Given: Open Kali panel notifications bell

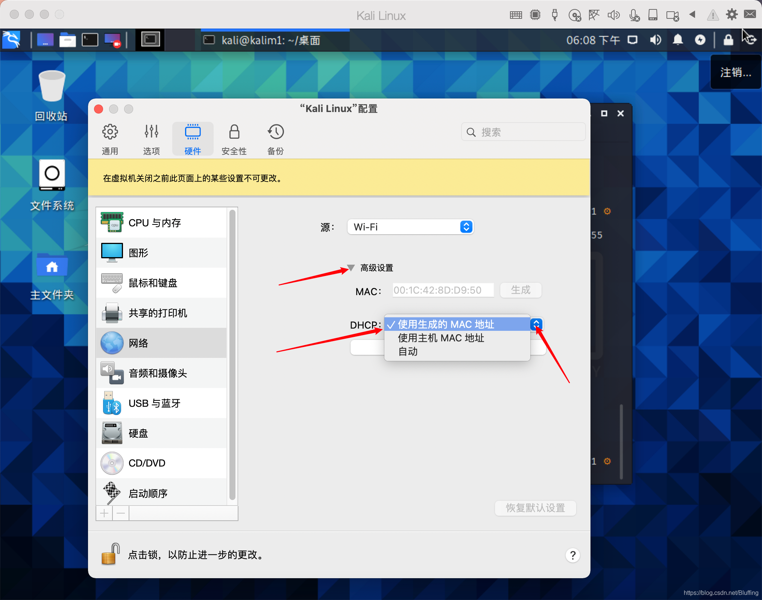Looking at the screenshot, I should tap(678, 40).
